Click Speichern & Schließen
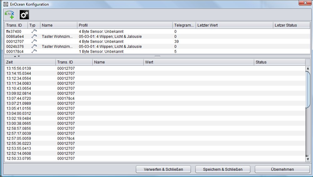The height and width of the screenshot is (177, 313). (223, 169)
